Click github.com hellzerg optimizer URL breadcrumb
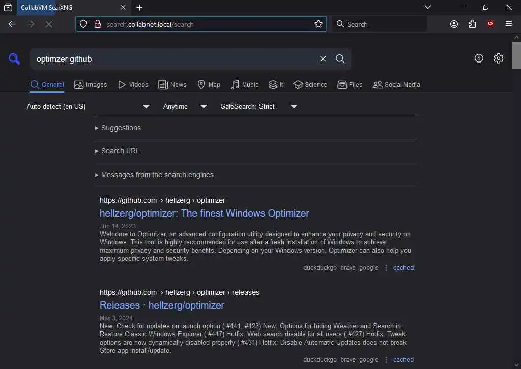The width and height of the screenshot is (521, 369). [x=162, y=200]
